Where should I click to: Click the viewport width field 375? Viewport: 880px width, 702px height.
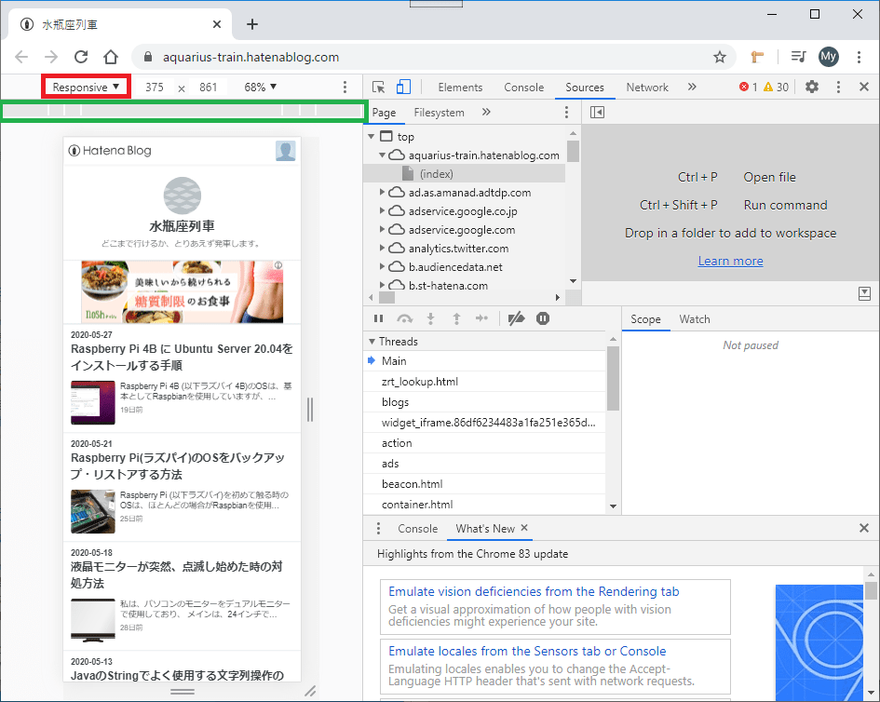tap(155, 87)
